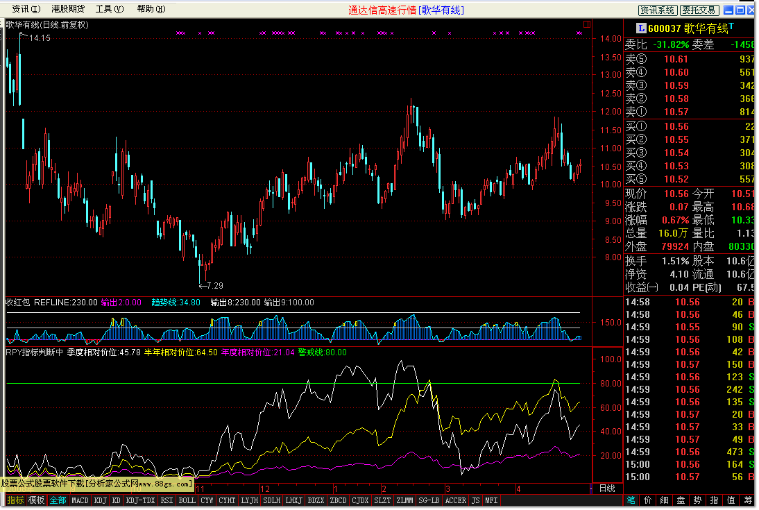Switch to the CYW indicator tab
Screen dimensions: 759x510
coord(207,500)
